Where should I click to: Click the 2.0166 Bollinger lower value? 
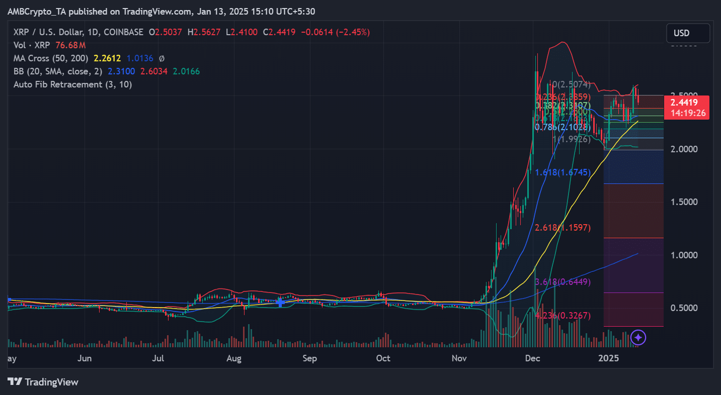tap(186, 71)
